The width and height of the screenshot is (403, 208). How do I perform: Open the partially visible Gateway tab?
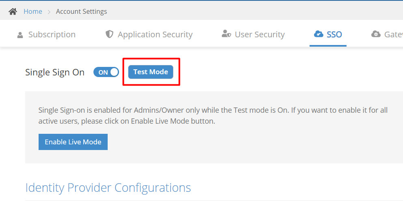(393, 34)
